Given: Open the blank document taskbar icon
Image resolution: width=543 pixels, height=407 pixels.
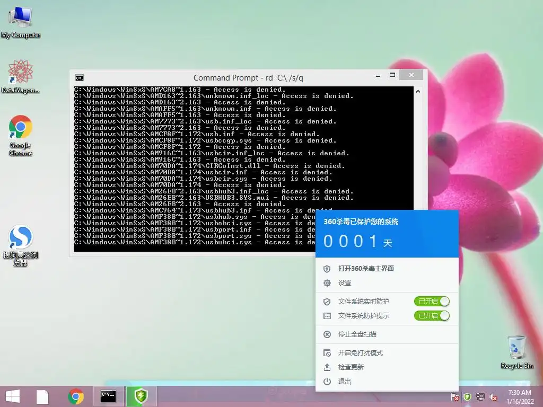Looking at the screenshot, I should point(42,396).
